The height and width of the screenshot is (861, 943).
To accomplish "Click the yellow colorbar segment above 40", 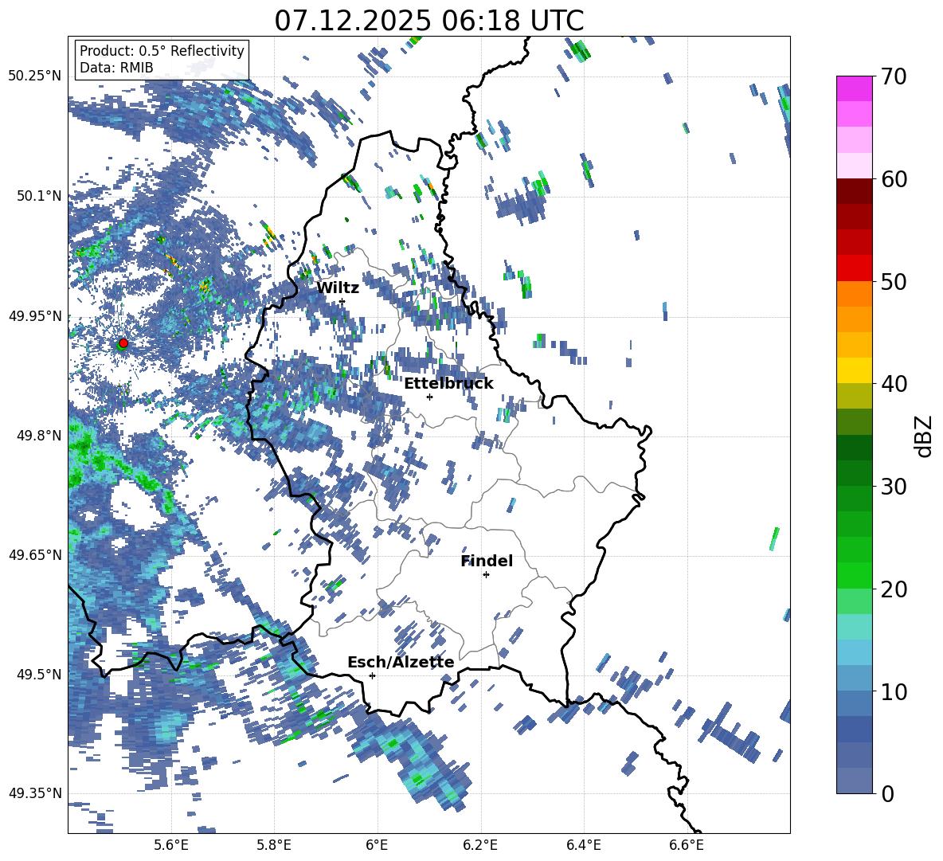I will [x=854, y=370].
